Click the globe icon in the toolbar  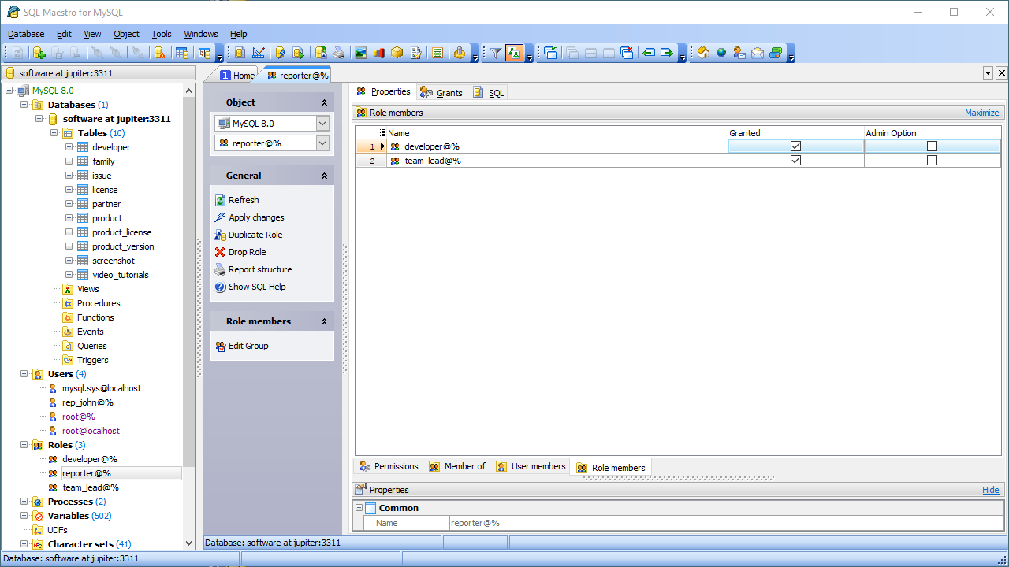[x=721, y=53]
